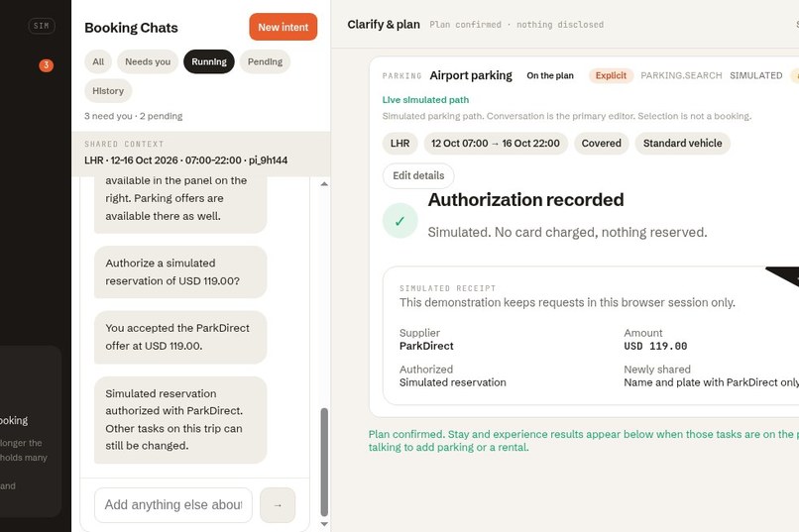Switch to the Needs you filter

(x=148, y=61)
